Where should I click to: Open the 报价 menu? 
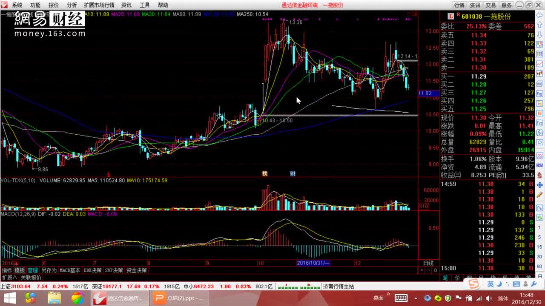click(54, 5)
